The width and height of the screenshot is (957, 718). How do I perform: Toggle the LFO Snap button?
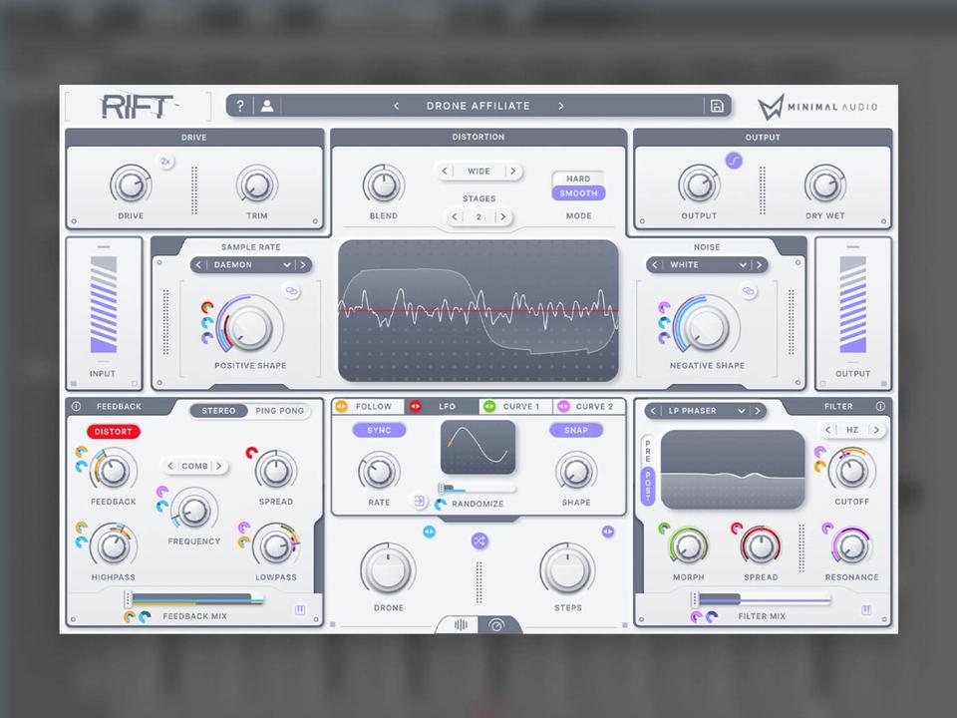point(576,431)
